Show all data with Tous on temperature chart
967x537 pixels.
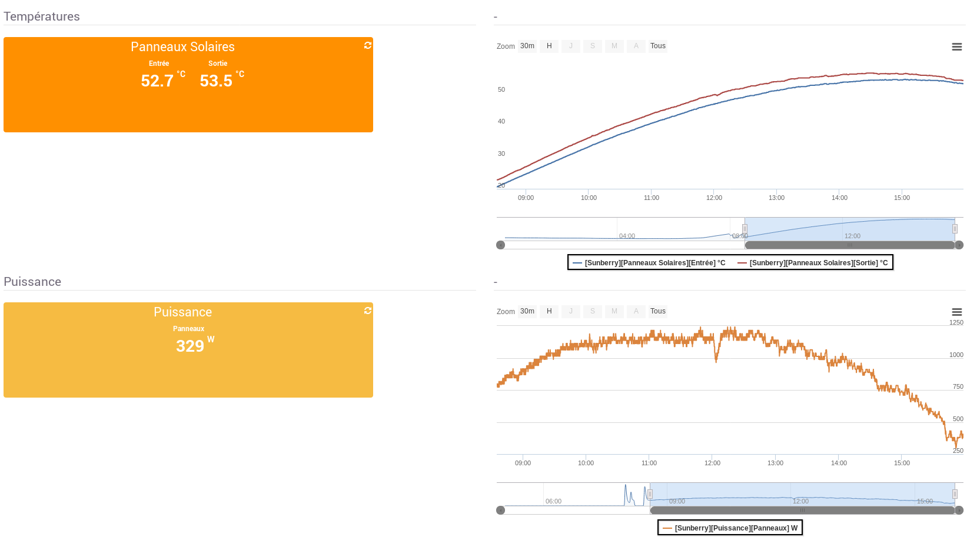(x=658, y=46)
